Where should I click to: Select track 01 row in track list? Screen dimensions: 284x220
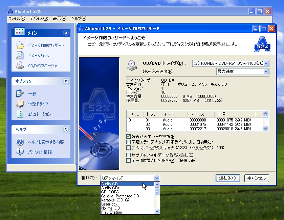[195, 120]
